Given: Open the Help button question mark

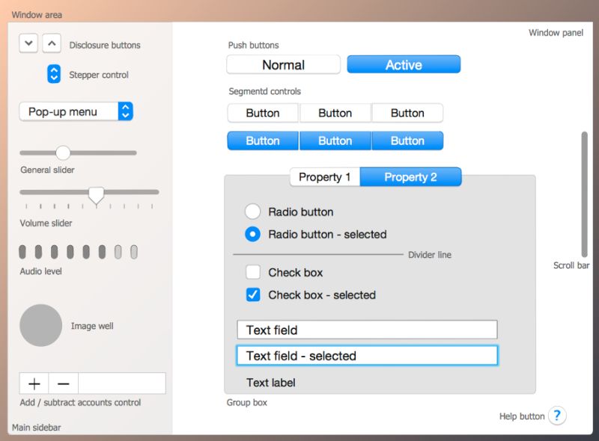Looking at the screenshot, I should [557, 416].
